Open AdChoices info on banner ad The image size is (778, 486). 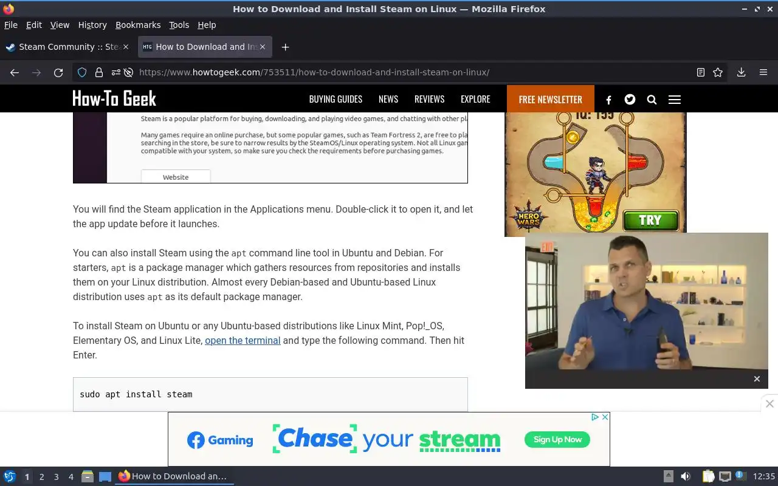tap(596, 417)
